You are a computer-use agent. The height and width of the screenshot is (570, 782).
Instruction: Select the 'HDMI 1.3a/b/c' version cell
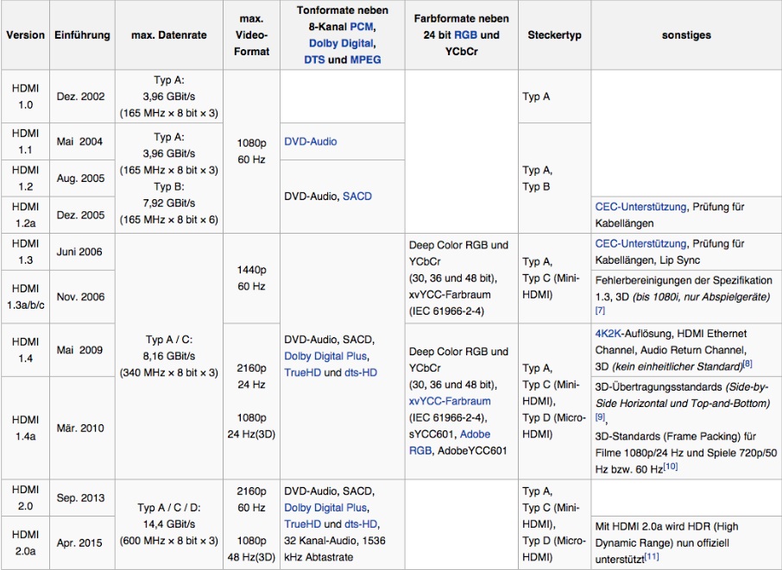point(25,297)
